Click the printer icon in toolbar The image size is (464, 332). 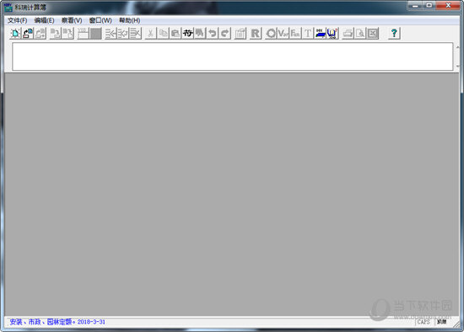[348, 34]
